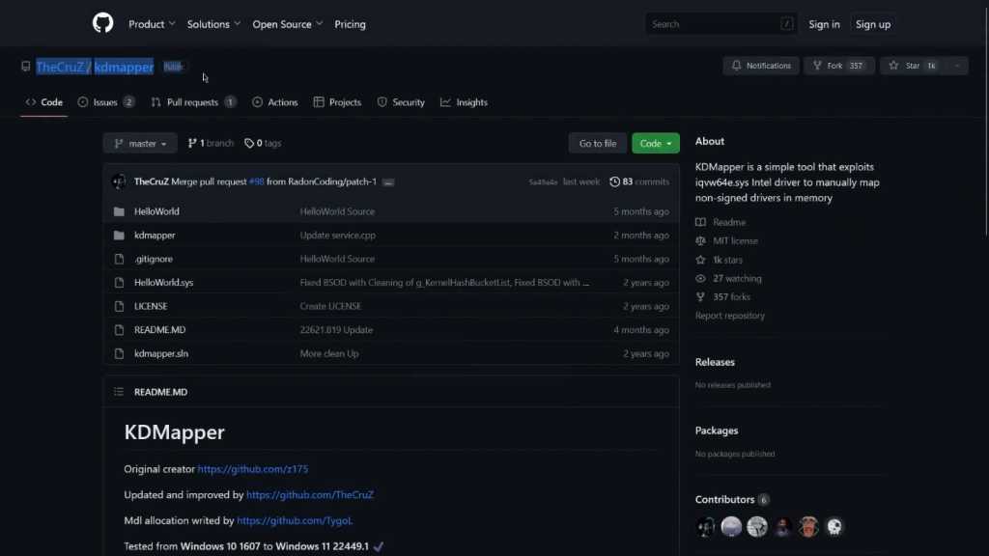989x556 pixels.
Task: Open the master branch selector
Action: coord(140,143)
